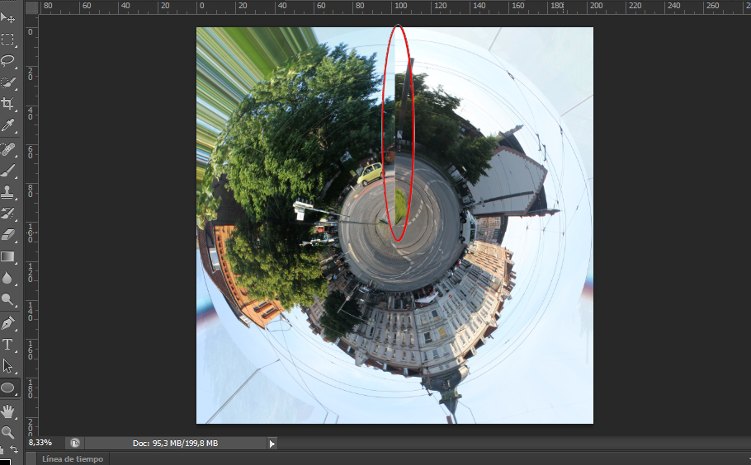Choose the History Brush tool
This screenshot has width=751, height=465.
click(x=7, y=214)
